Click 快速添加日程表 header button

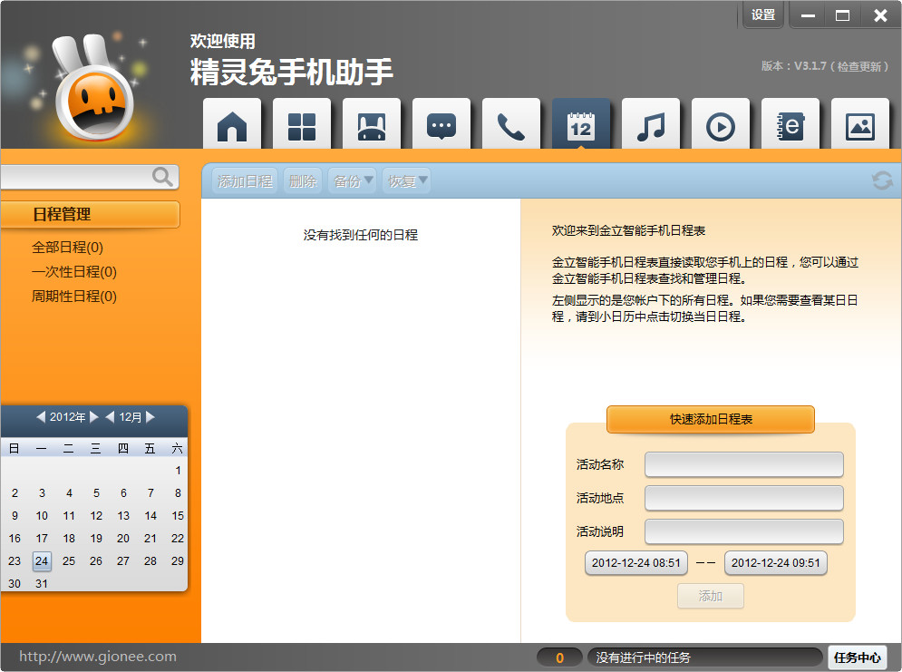point(711,419)
